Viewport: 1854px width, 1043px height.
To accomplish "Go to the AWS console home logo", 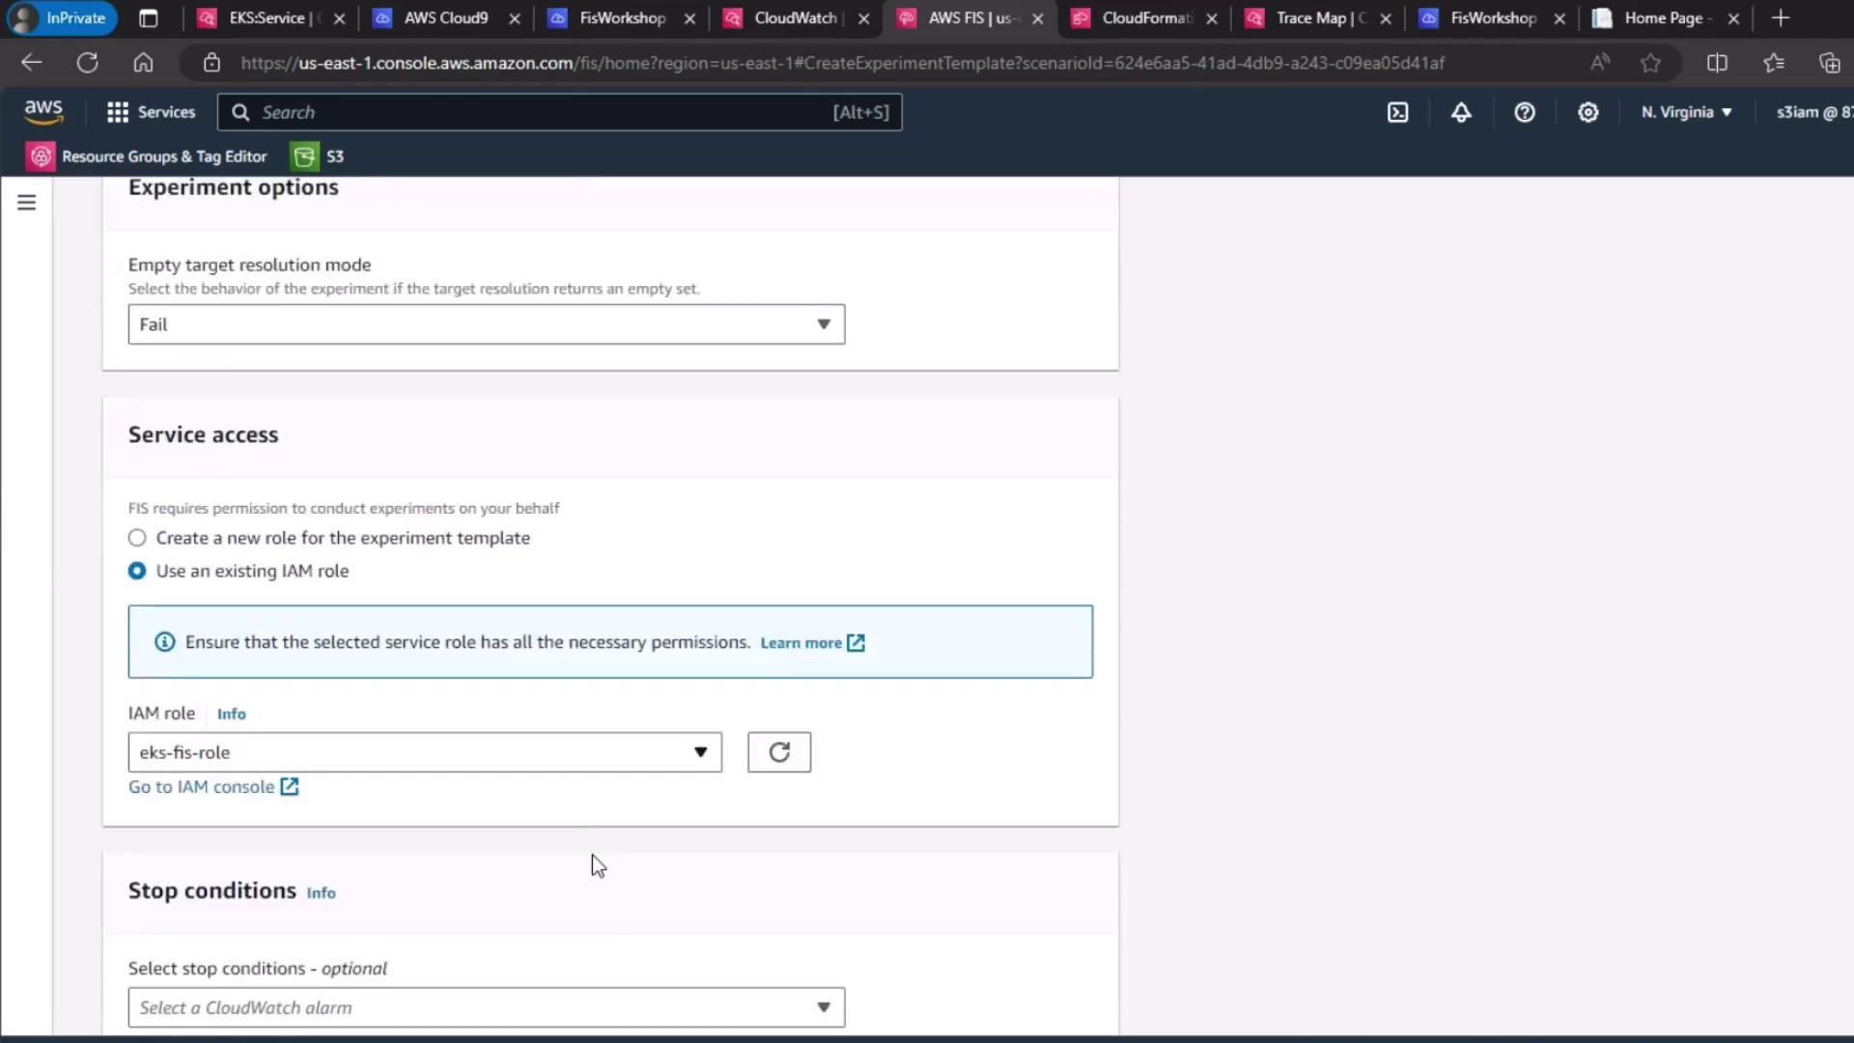I will click(x=43, y=111).
